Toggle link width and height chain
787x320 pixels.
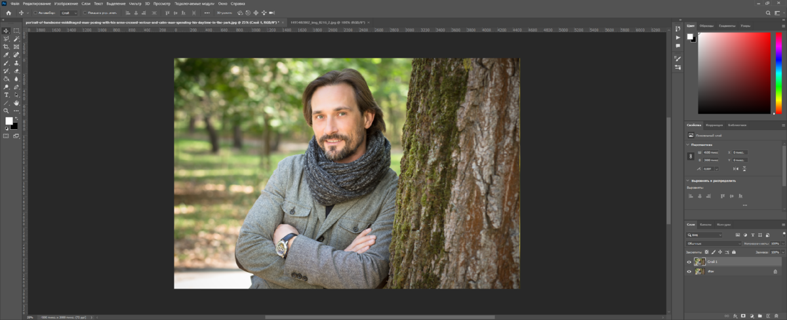[691, 156]
